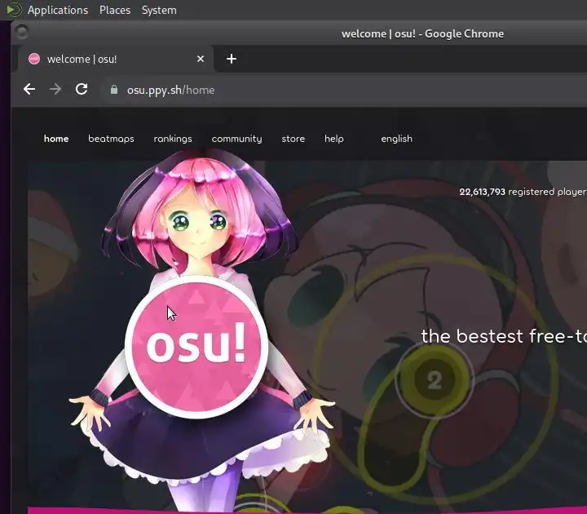The height and width of the screenshot is (514, 587).
Task: Click the padlock site info icon
Action: [114, 90]
